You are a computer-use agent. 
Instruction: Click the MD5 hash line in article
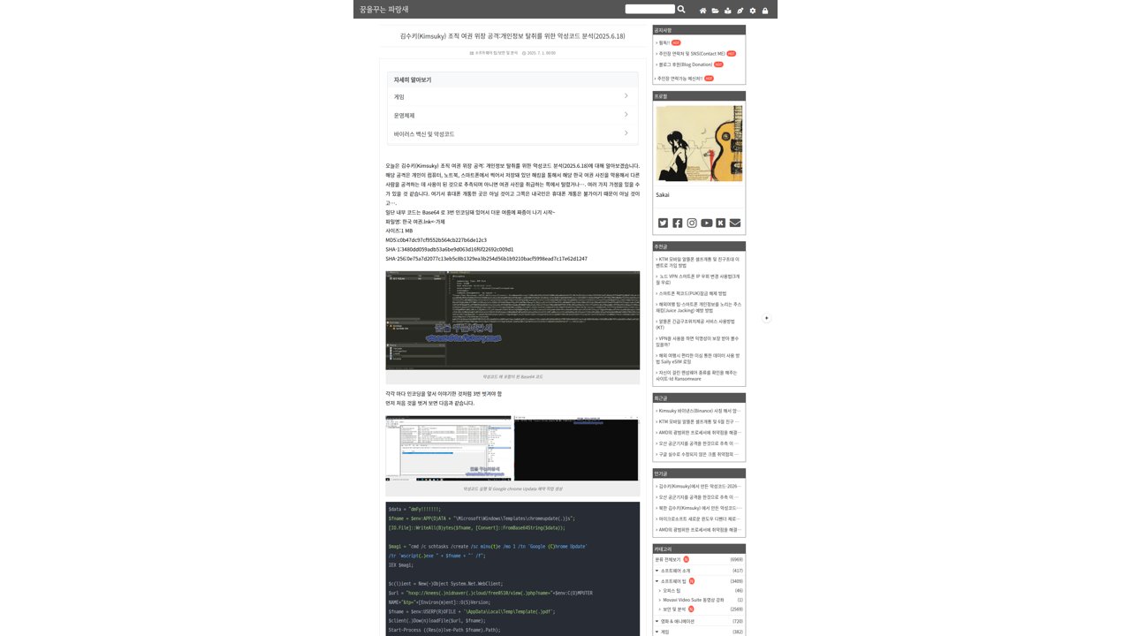pyautogui.click(x=436, y=239)
